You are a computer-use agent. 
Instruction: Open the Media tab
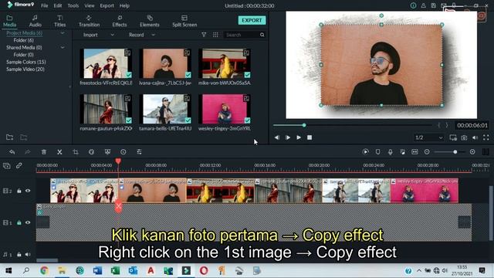tap(9, 21)
